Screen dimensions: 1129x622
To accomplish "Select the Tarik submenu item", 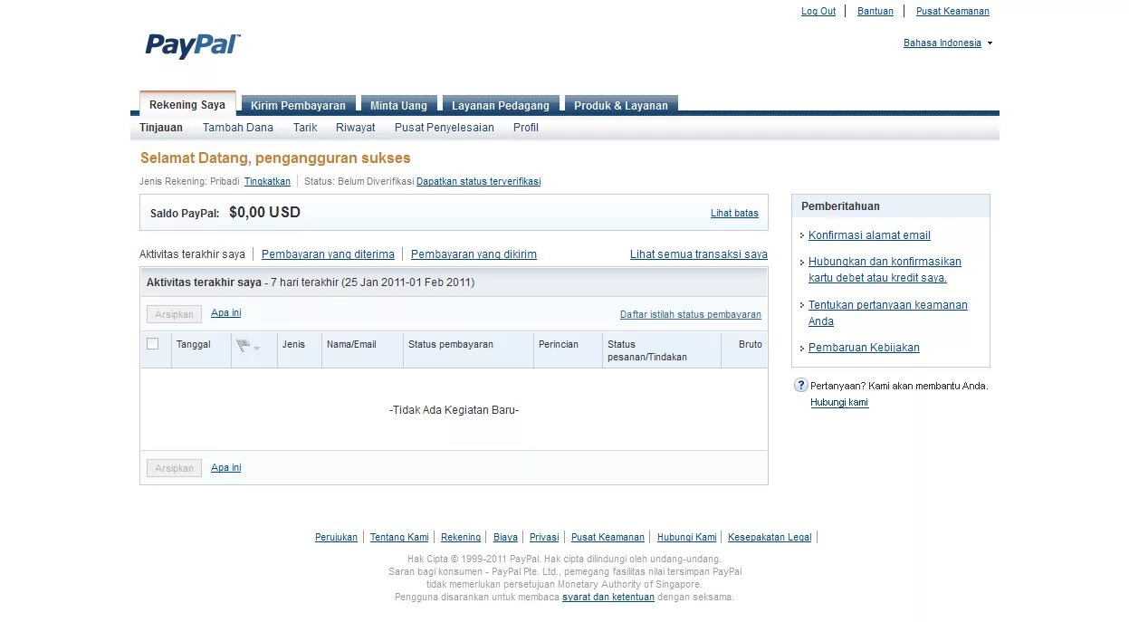I will coord(305,128).
